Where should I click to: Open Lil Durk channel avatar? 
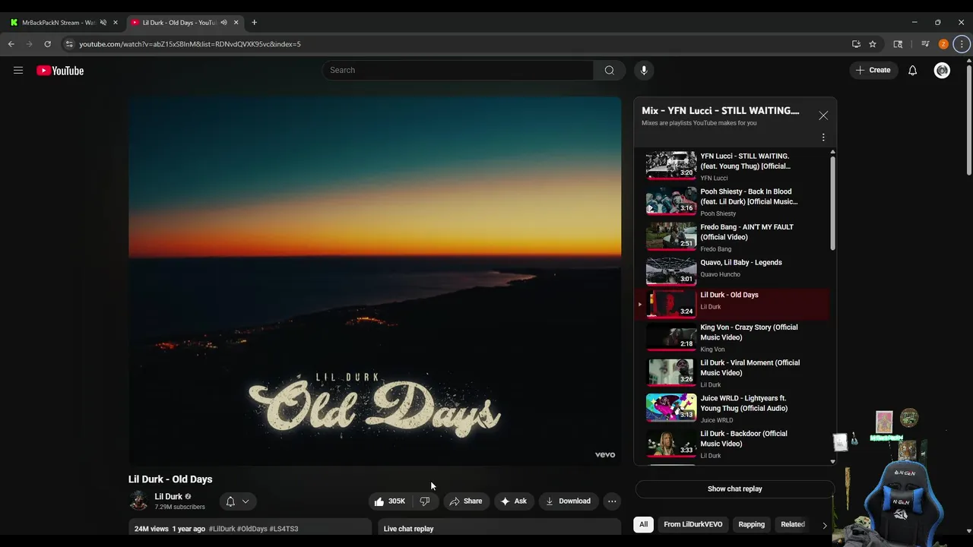tap(138, 501)
